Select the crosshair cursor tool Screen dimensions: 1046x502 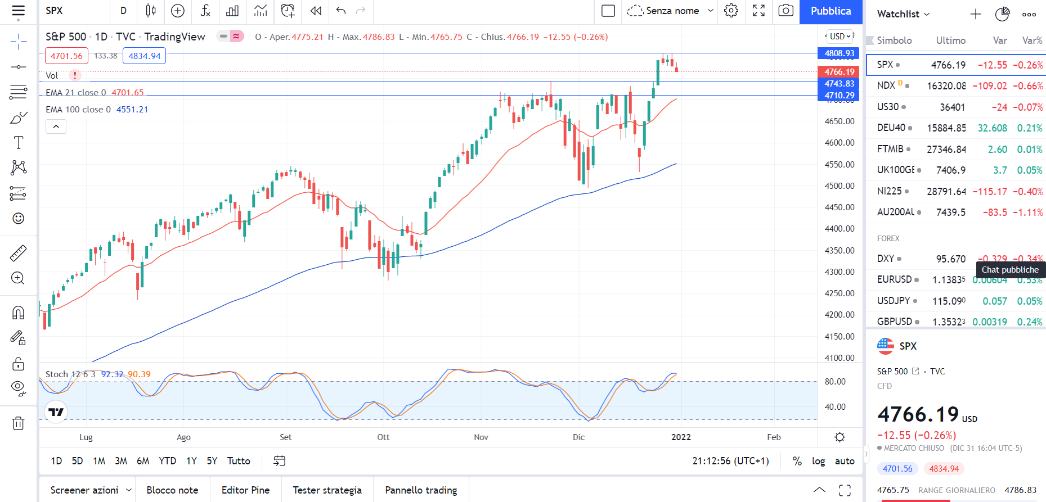tap(18, 41)
